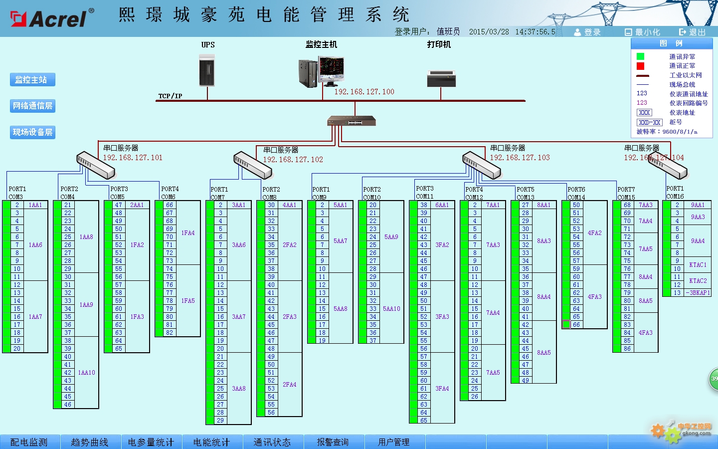This screenshot has height=449, width=718.
Task: Click the UPS device icon
Action: point(207,70)
